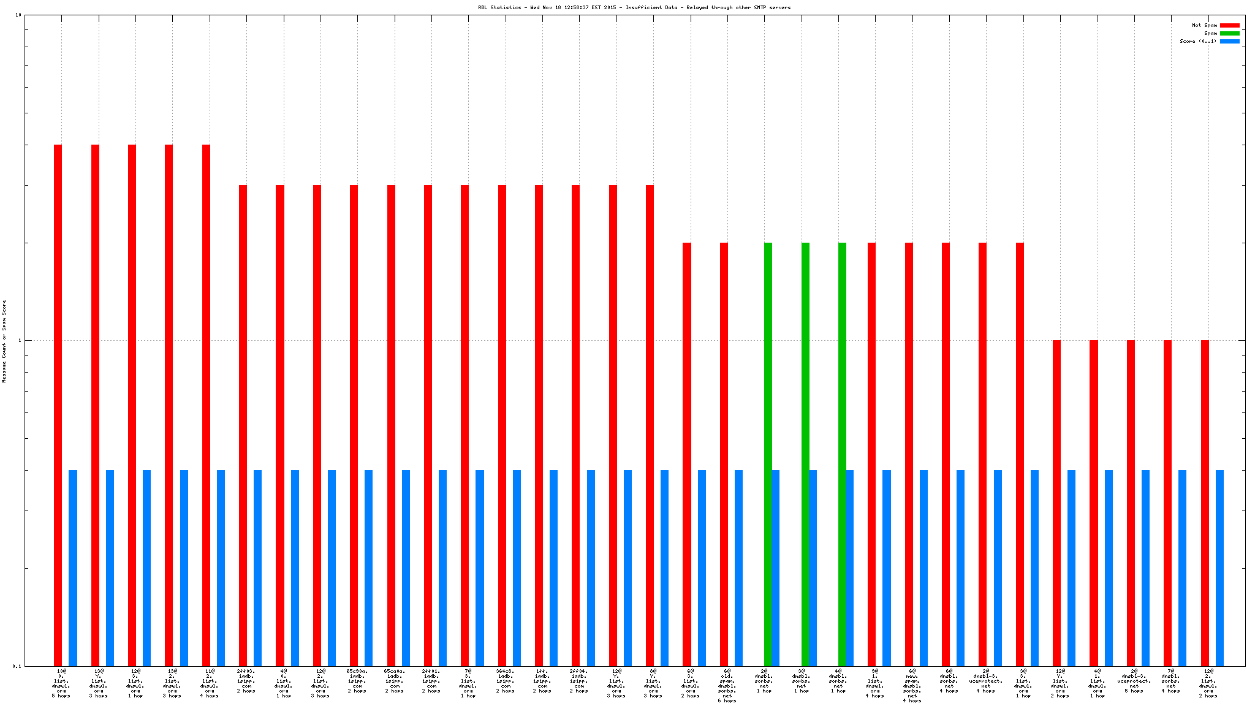The height and width of the screenshot is (706, 1255).
Task: Click the y-axis tick label 10
Action: pyautogui.click(x=18, y=15)
